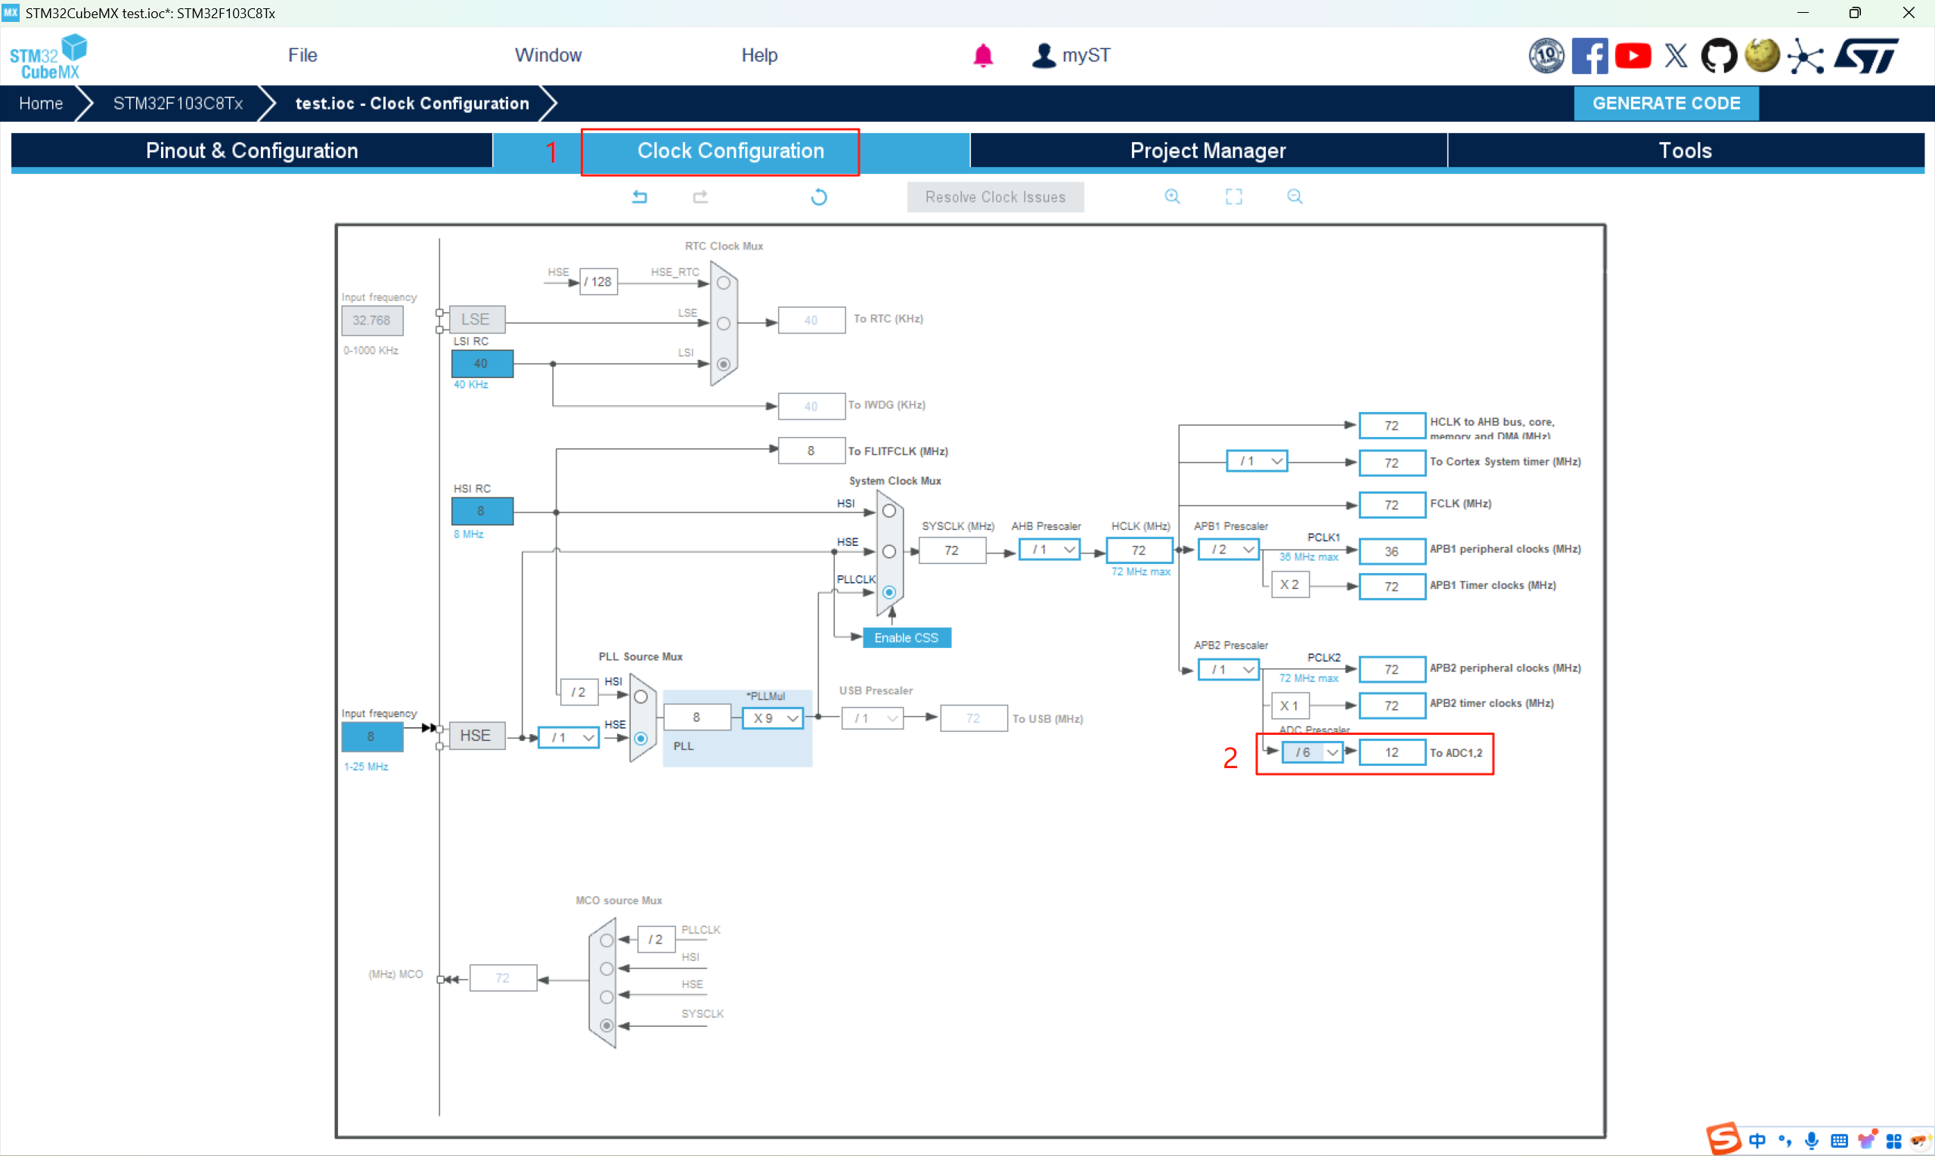Screen dimensions: 1935x1156
Task: Select HSI in PLL Source Mux
Action: pos(641,696)
